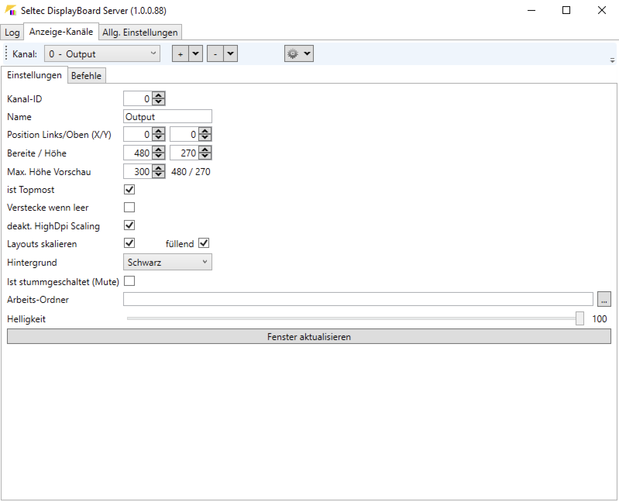Image resolution: width=619 pixels, height=502 pixels.
Task: Enable Verstecke wenn leer checkbox
Action: click(129, 207)
